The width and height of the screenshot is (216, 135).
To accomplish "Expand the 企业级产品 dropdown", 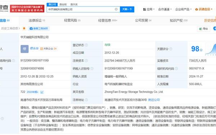I will 183,9.
